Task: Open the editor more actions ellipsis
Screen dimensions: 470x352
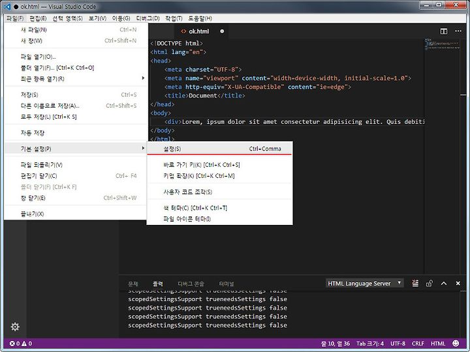Action: (458, 31)
